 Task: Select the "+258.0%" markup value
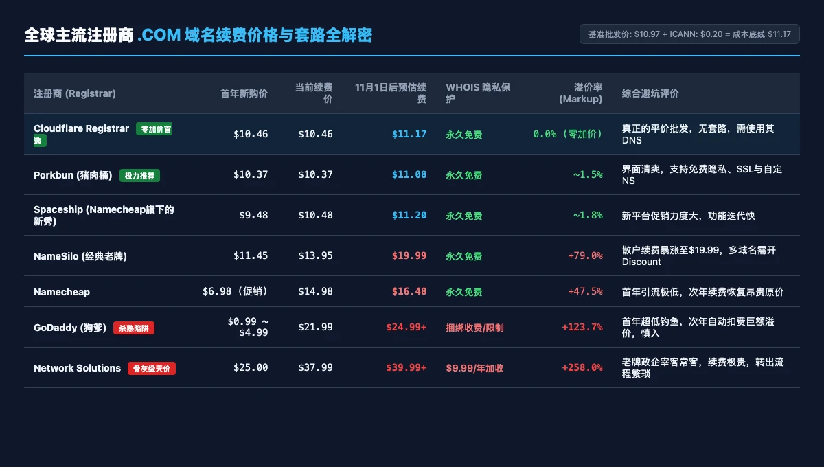(582, 367)
